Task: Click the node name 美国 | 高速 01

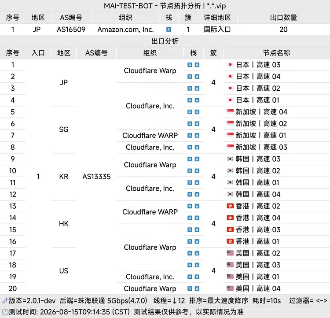Action: click(257, 277)
